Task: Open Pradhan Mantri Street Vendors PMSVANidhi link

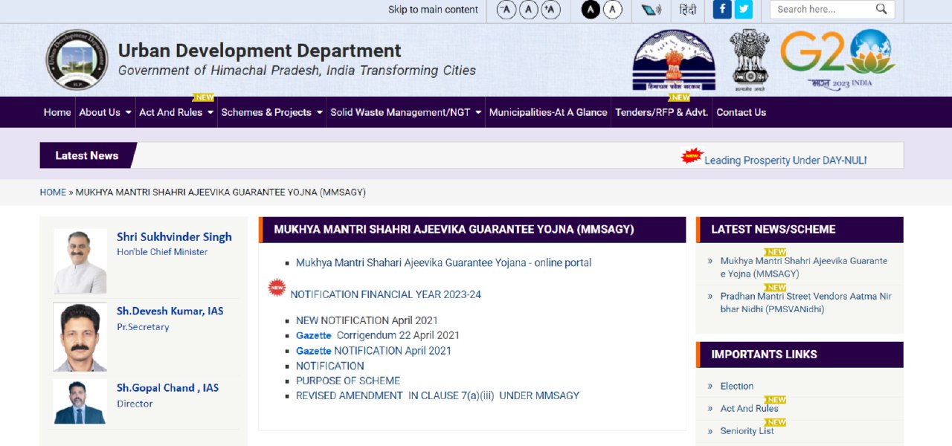Action: (805, 303)
